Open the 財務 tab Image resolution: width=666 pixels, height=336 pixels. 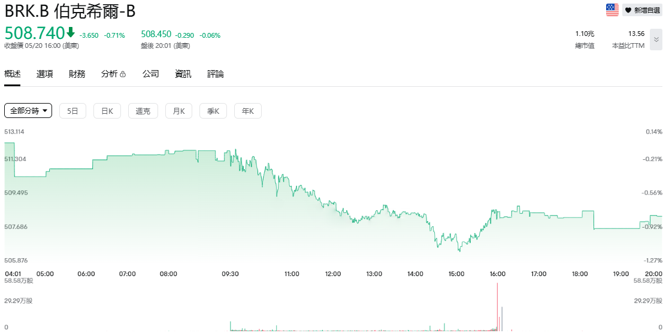[77, 74]
